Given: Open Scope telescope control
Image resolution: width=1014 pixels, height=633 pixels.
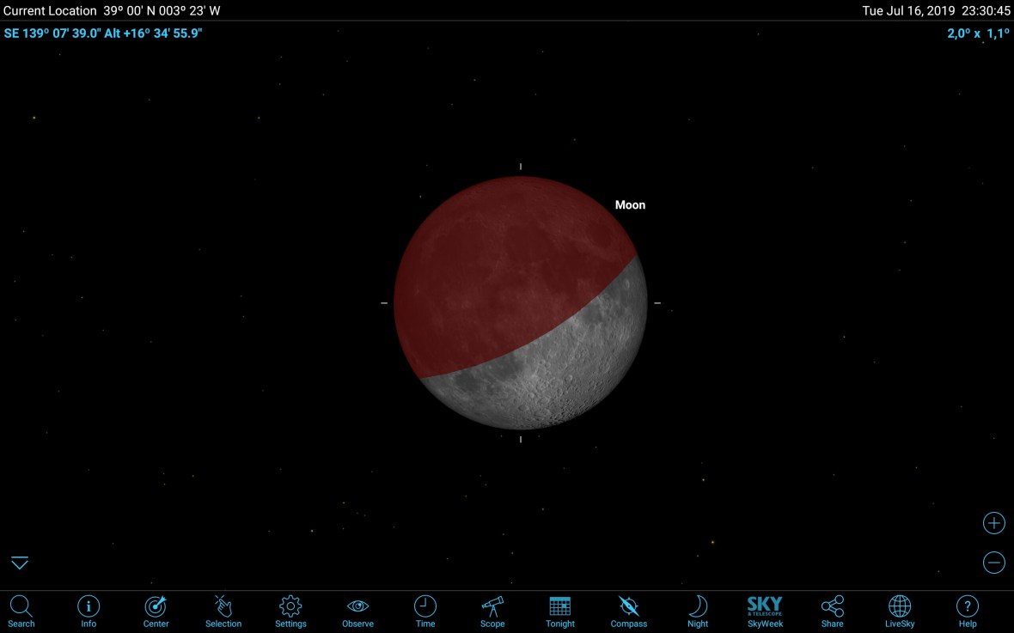Looking at the screenshot, I should 492,611.
